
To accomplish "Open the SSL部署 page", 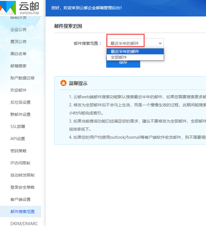I will tap(18, 127).
